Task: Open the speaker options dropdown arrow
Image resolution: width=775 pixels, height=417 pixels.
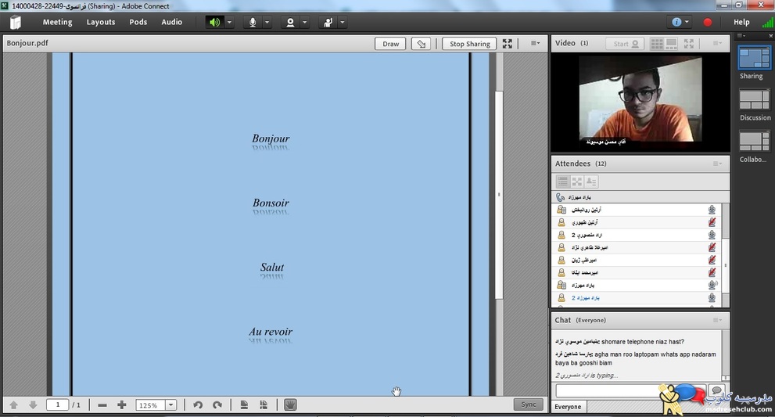Action: (x=229, y=22)
